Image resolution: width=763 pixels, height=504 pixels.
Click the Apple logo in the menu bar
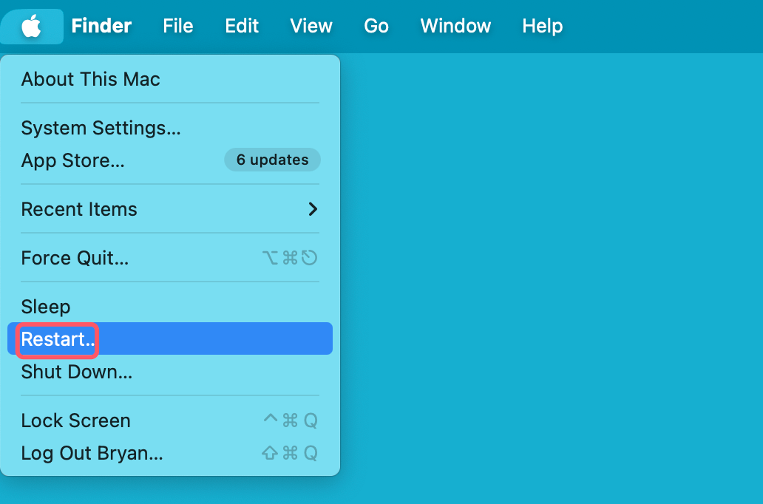31,27
